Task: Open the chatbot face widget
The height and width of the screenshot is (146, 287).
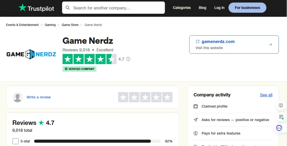Action: pyautogui.click(x=279, y=128)
